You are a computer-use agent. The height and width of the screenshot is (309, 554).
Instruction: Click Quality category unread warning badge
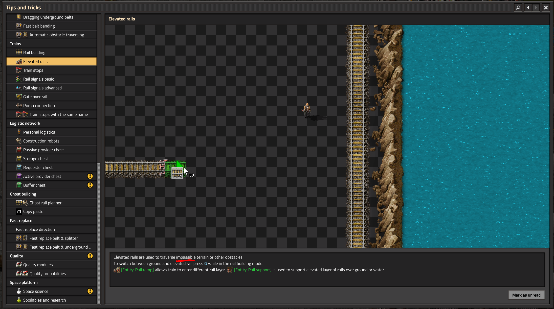coord(90,256)
